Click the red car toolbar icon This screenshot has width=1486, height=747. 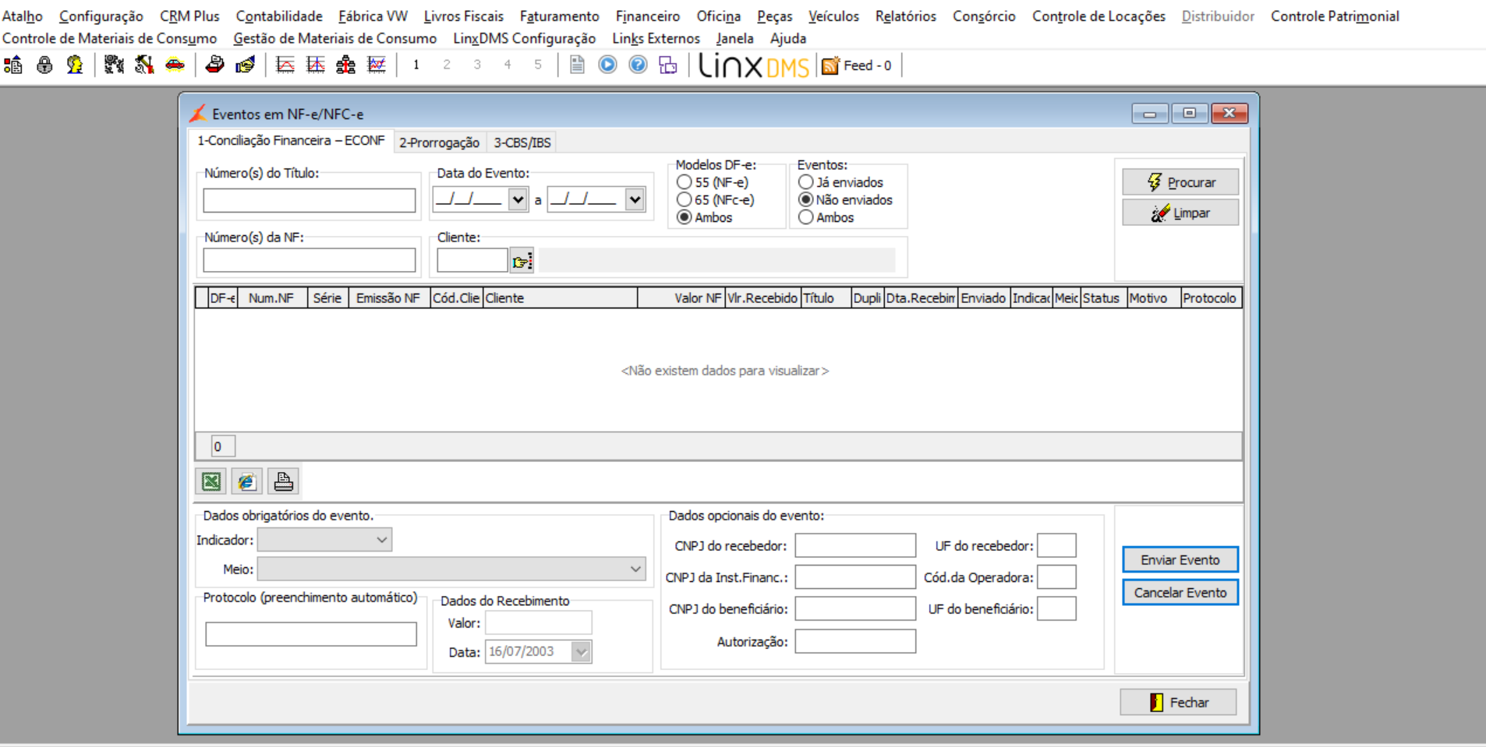tap(175, 65)
